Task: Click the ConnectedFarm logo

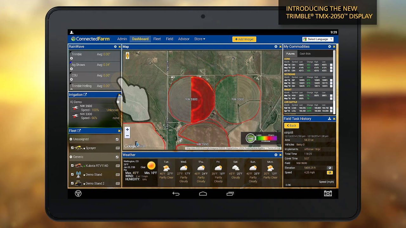Action: click(90, 39)
